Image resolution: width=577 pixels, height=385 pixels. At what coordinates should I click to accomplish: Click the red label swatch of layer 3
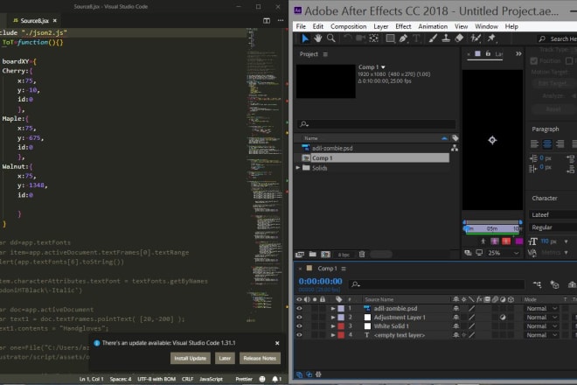(x=341, y=326)
